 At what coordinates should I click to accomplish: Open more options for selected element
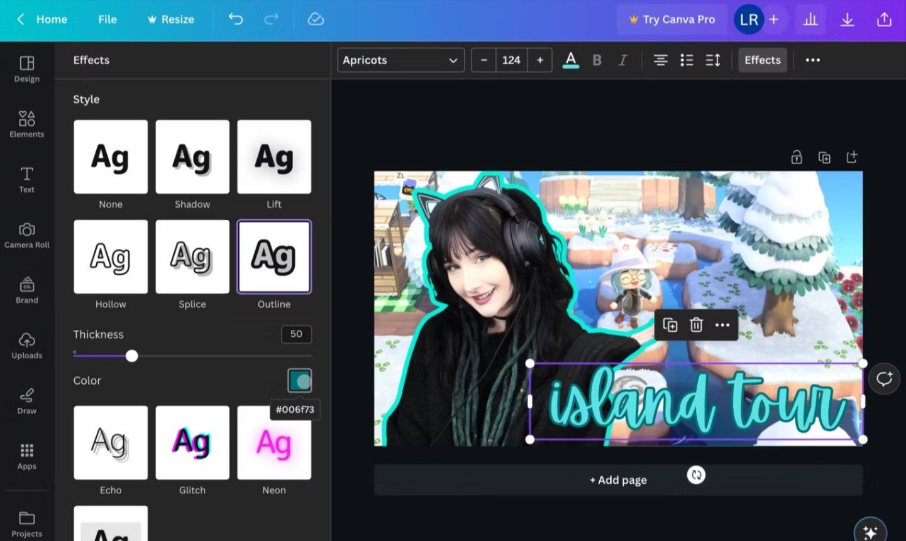tap(722, 325)
